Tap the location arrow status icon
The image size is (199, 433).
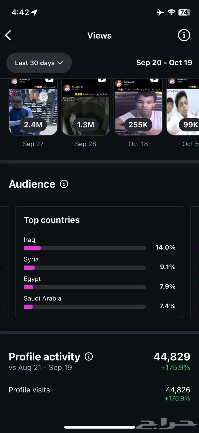34,12
